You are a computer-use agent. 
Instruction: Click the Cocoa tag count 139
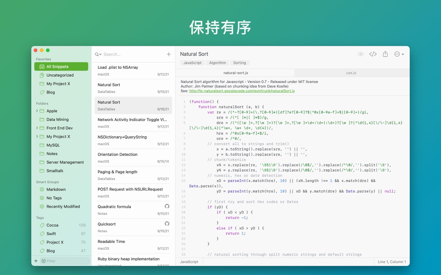coord(82,225)
